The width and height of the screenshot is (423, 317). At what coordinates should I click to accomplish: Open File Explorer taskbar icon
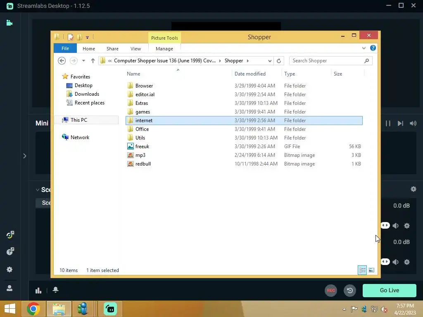pos(59,309)
